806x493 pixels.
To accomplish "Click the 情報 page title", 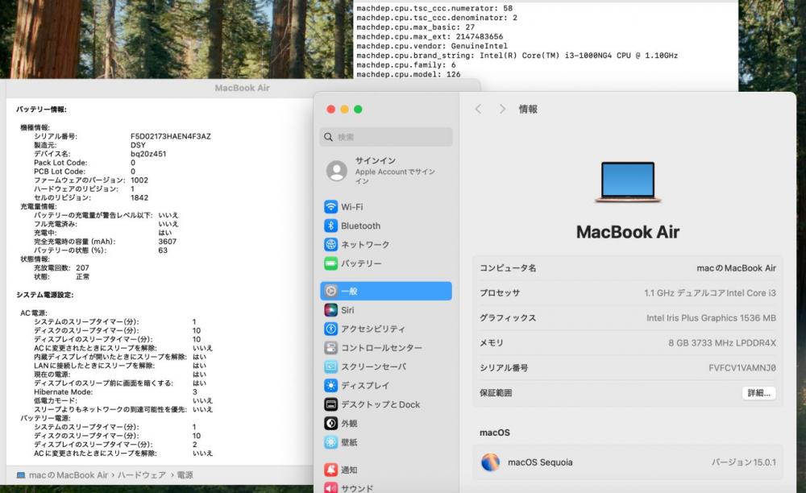I will tap(528, 109).
